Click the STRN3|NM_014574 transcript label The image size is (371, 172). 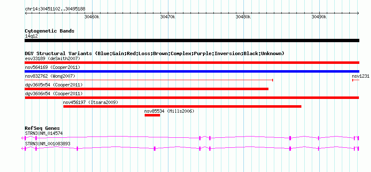44,133
